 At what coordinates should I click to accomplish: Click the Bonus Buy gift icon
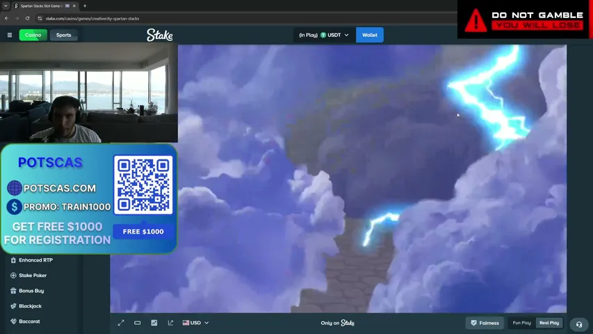13,291
